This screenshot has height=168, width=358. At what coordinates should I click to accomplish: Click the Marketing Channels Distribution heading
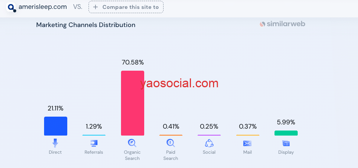(x=86, y=25)
